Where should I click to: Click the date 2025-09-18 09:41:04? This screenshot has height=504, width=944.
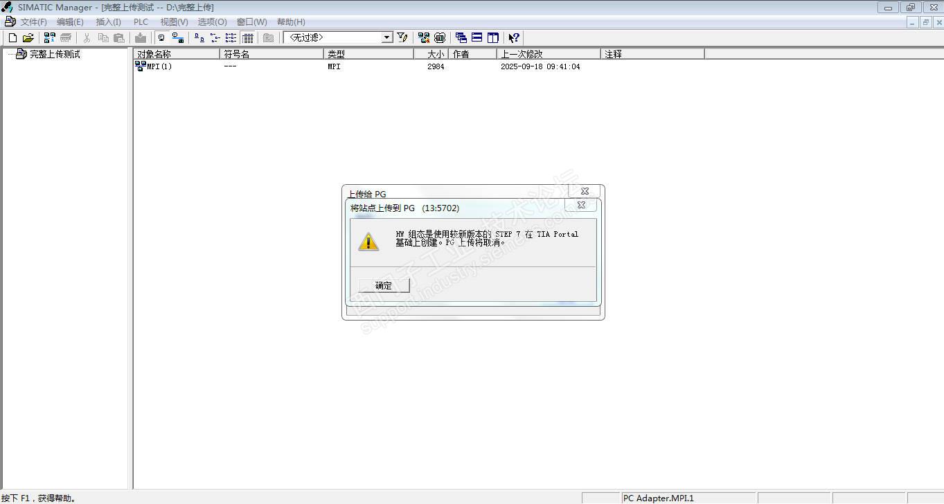(x=540, y=67)
